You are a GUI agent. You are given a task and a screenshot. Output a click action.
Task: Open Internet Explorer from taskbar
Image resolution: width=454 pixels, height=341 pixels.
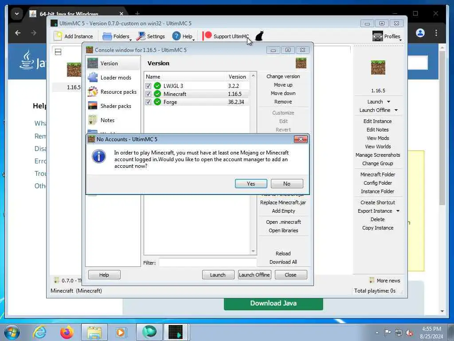click(x=39, y=332)
